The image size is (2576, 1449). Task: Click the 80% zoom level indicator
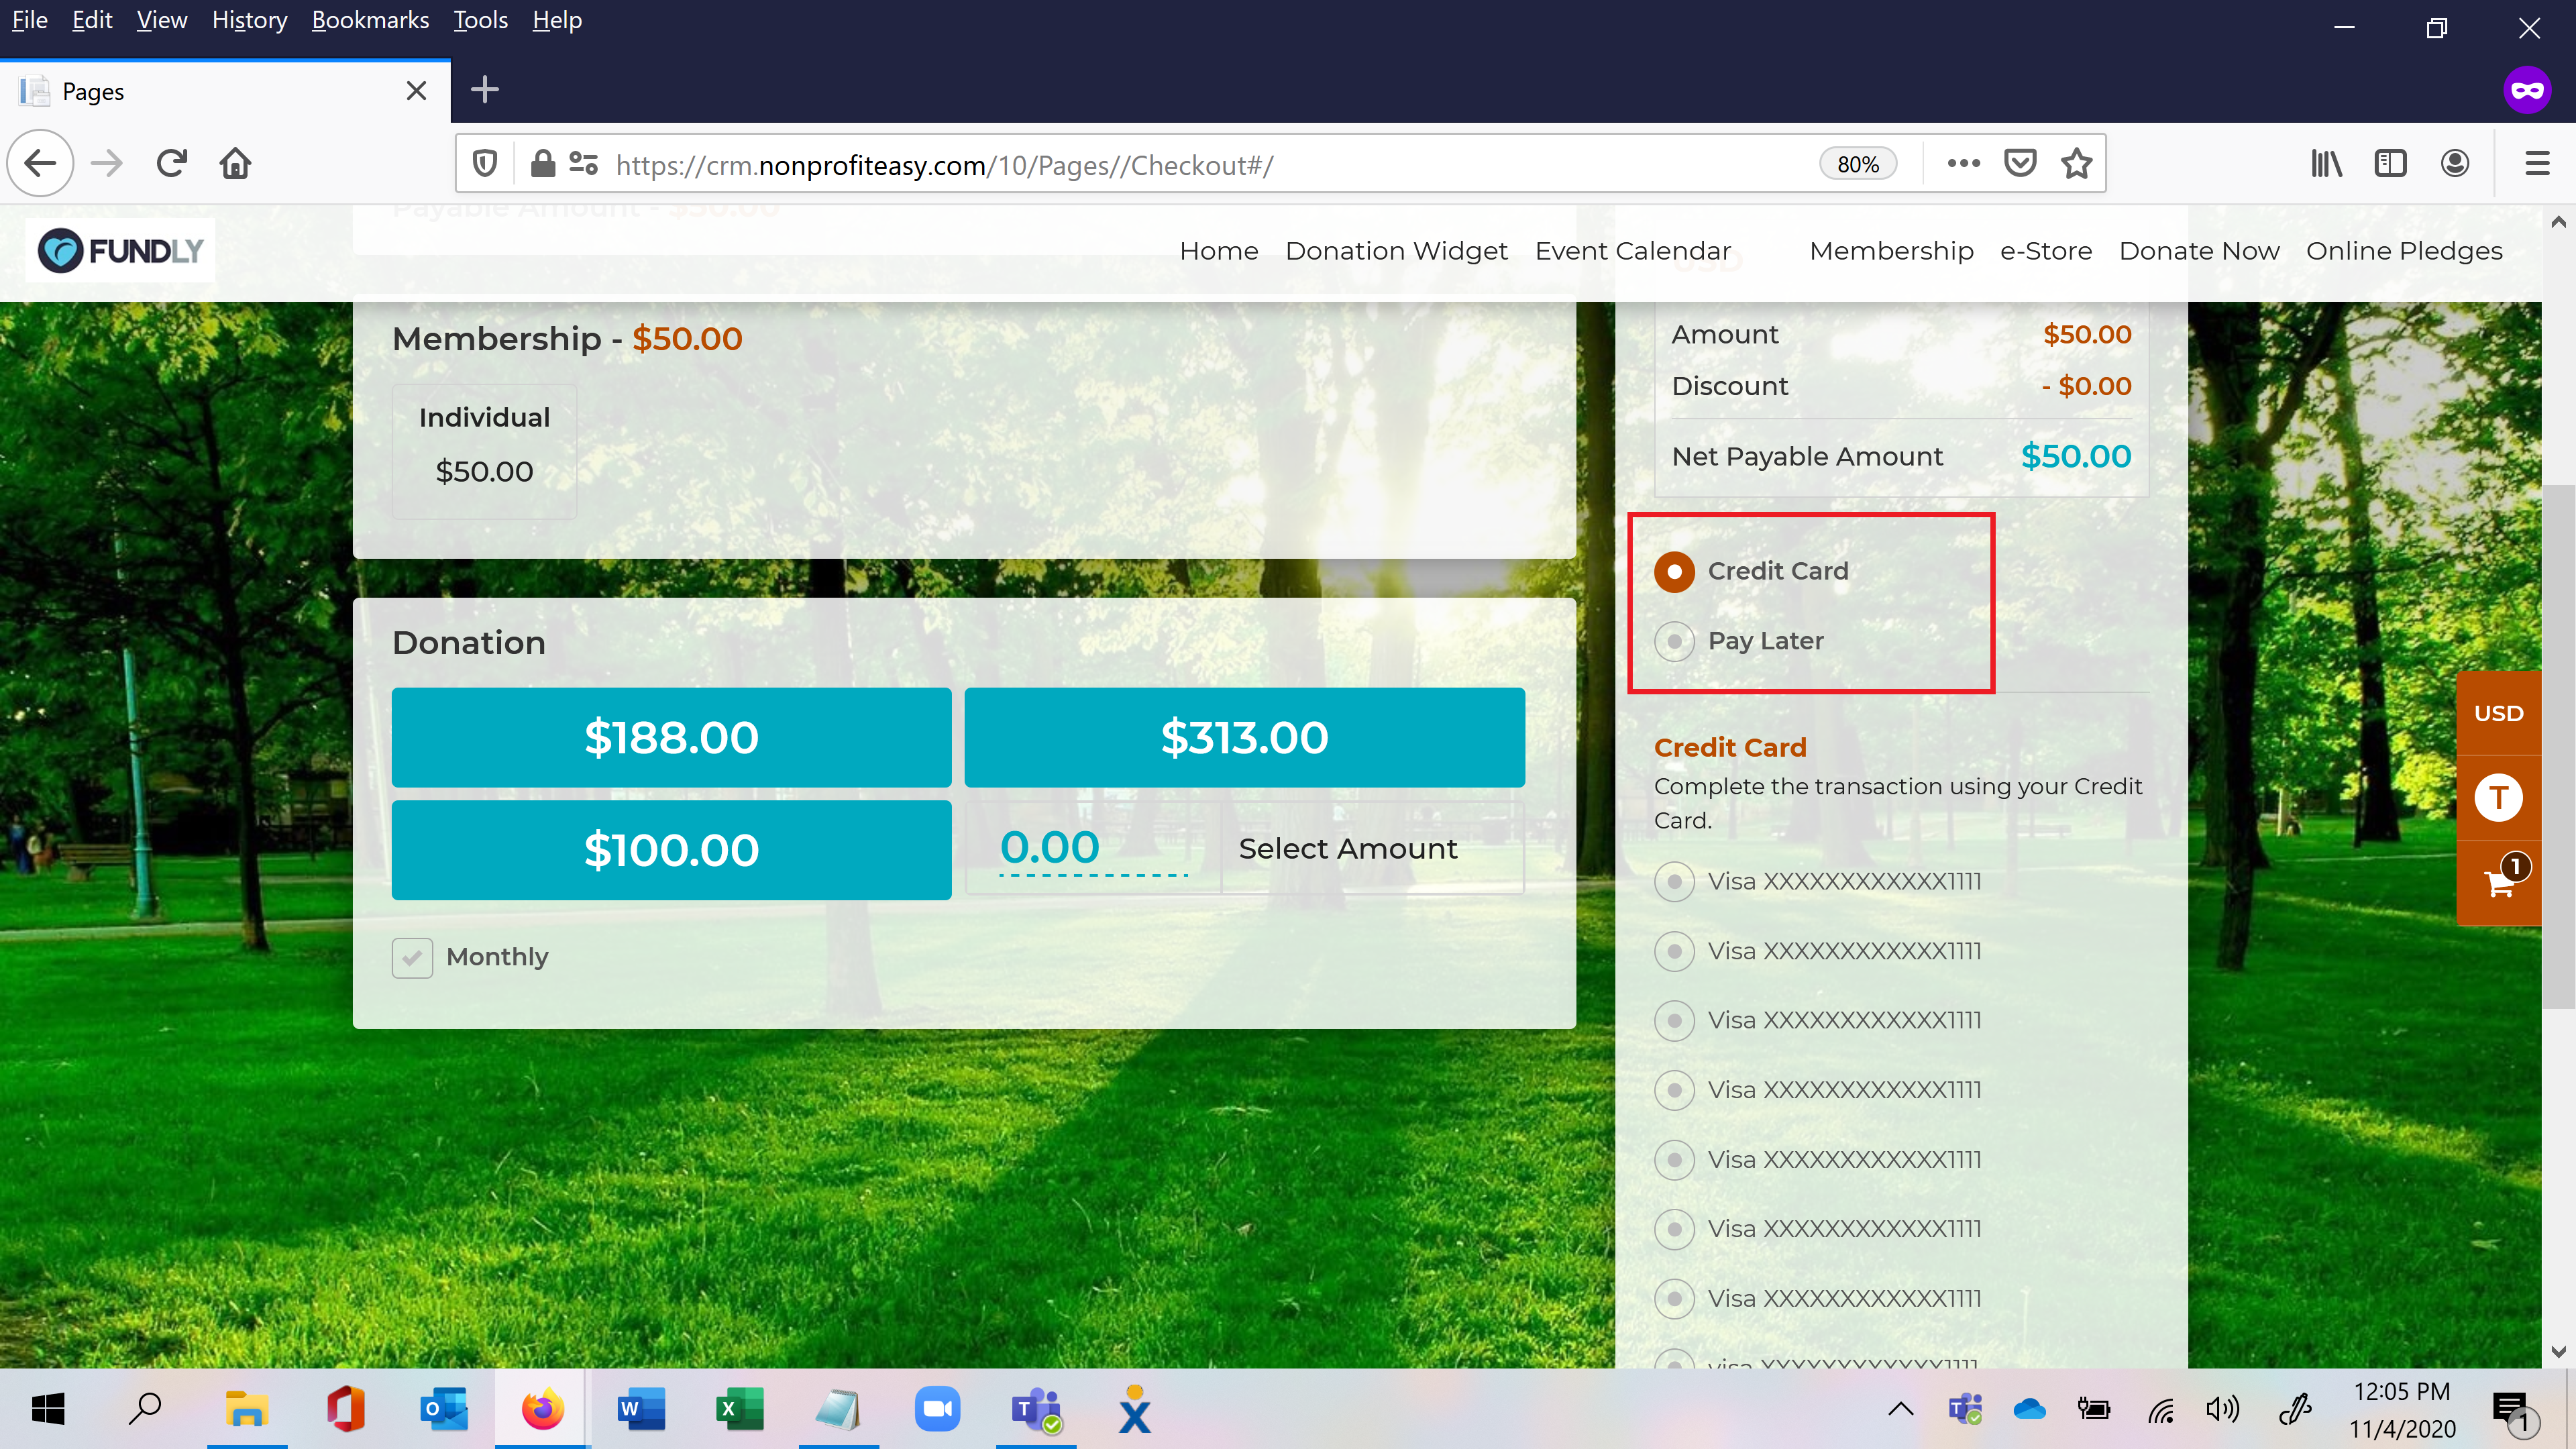point(1857,164)
